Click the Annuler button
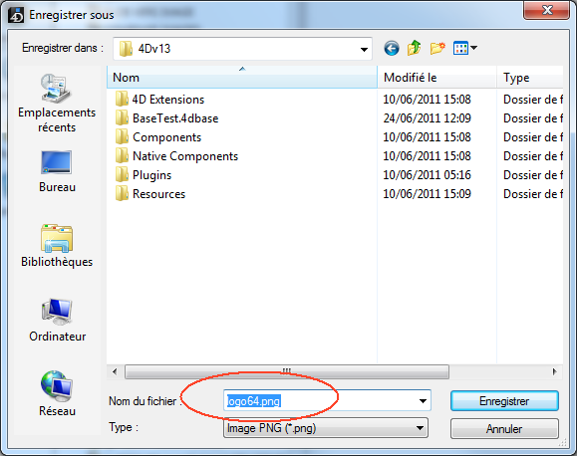The width and height of the screenshot is (577, 456). point(504,428)
